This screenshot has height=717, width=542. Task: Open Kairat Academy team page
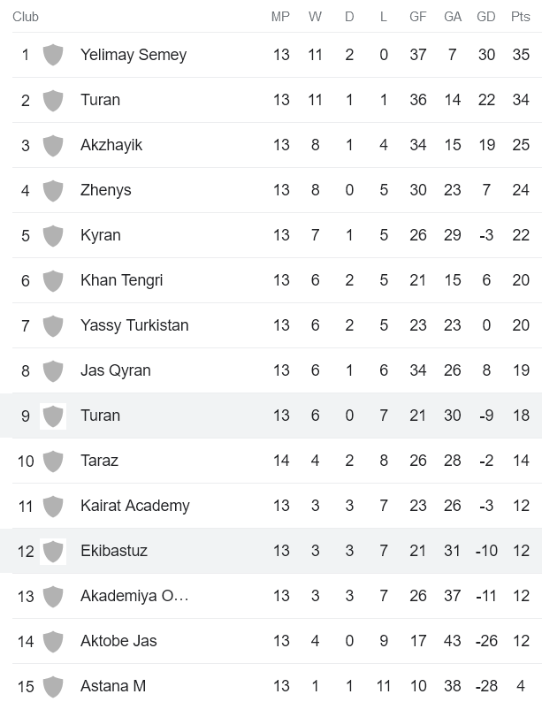(135, 506)
